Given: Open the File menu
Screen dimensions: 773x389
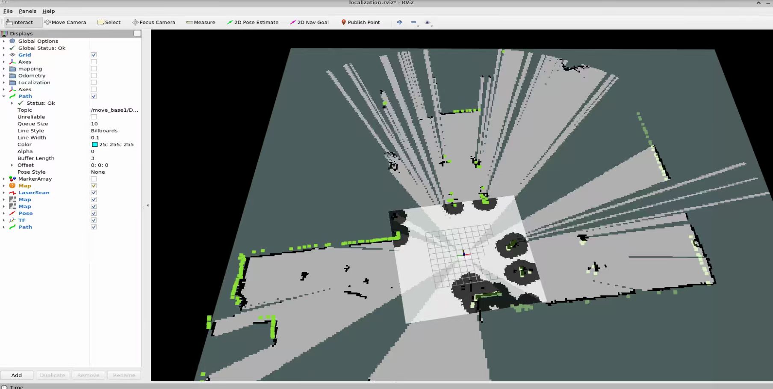Looking at the screenshot, I should click(8, 11).
